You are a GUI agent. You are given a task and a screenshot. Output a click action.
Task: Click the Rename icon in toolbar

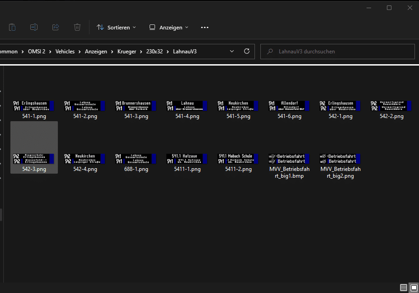click(34, 28)
